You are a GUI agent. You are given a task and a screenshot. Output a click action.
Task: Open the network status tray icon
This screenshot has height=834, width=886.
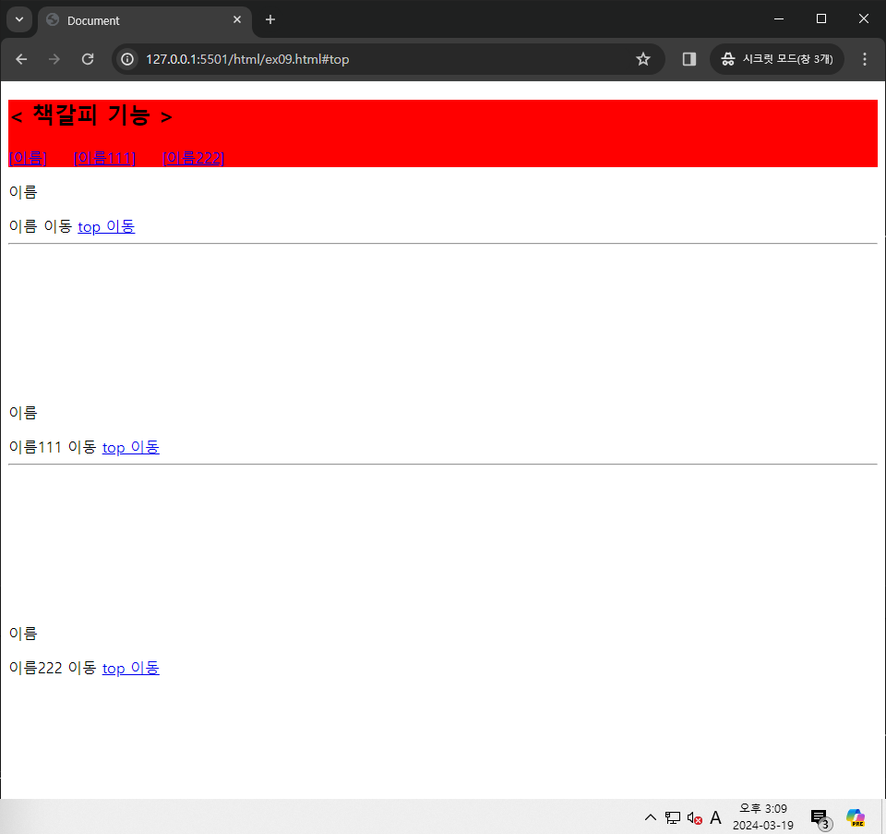pyautogui.click(x=673, y=817)
